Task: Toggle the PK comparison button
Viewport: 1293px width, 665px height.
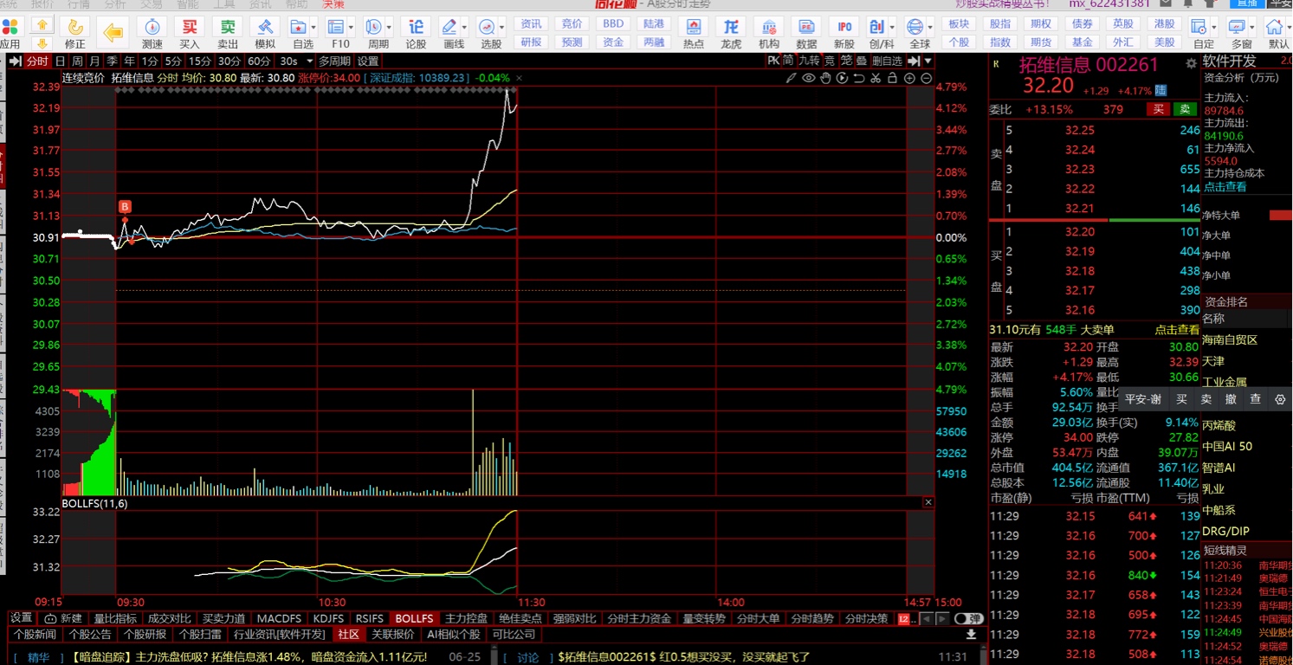Action: tap(773, 61)
